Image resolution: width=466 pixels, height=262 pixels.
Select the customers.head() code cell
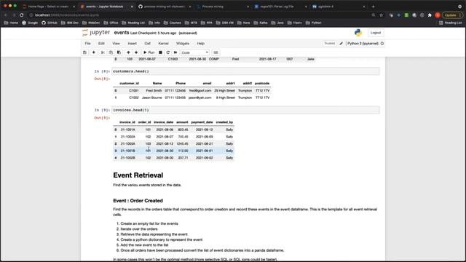click(245, 71)
